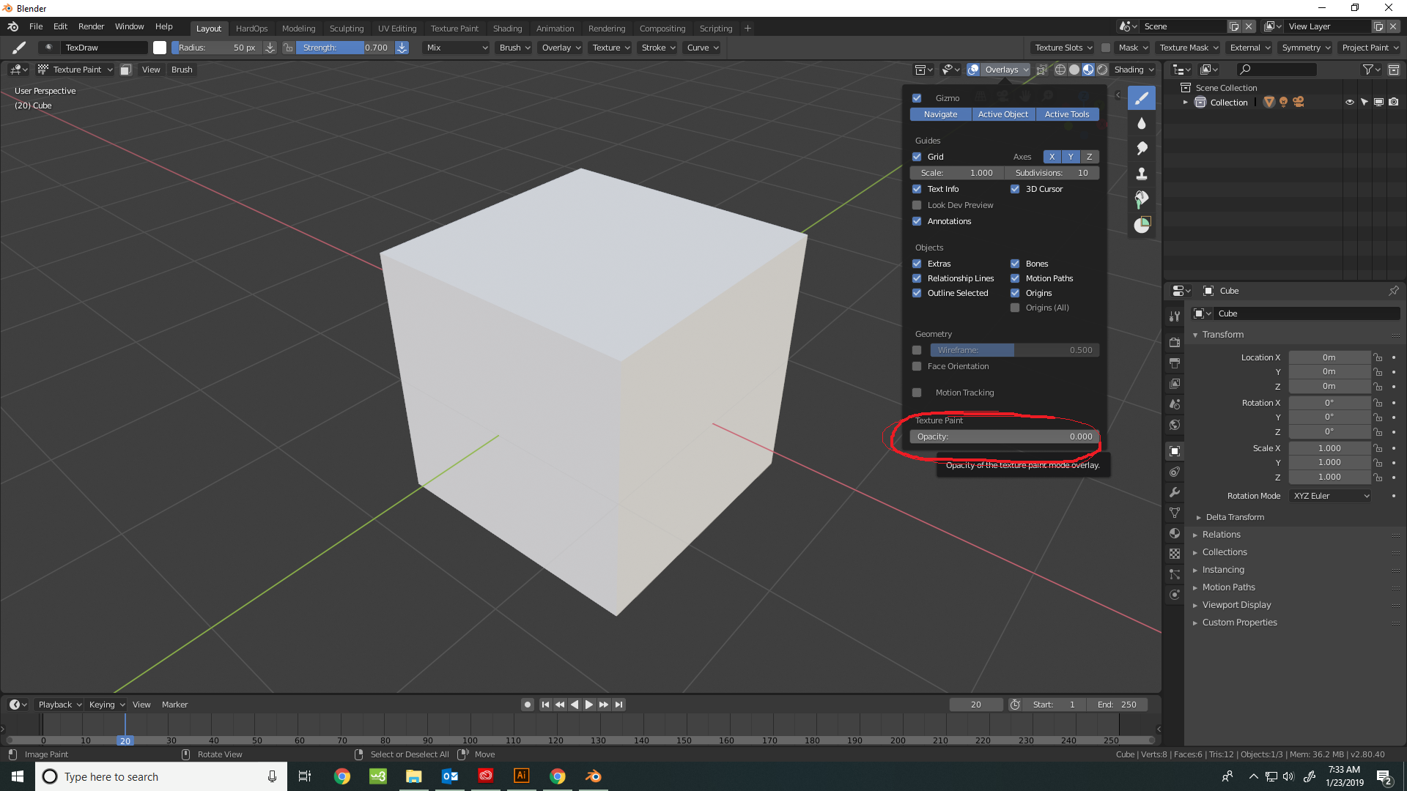Uncheck the Grid guide checkbox
1407x791 pixels.
[917, 157]
